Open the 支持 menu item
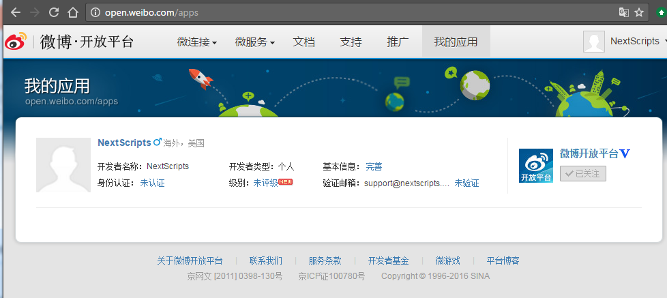The height and width of the screenshot is (298, 667). (x=351, y=42)
